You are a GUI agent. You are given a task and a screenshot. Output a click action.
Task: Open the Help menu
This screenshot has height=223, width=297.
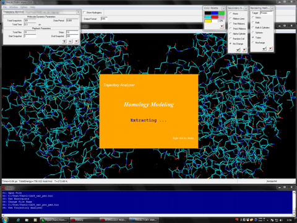pyautogui.click(x=32, y=7)
